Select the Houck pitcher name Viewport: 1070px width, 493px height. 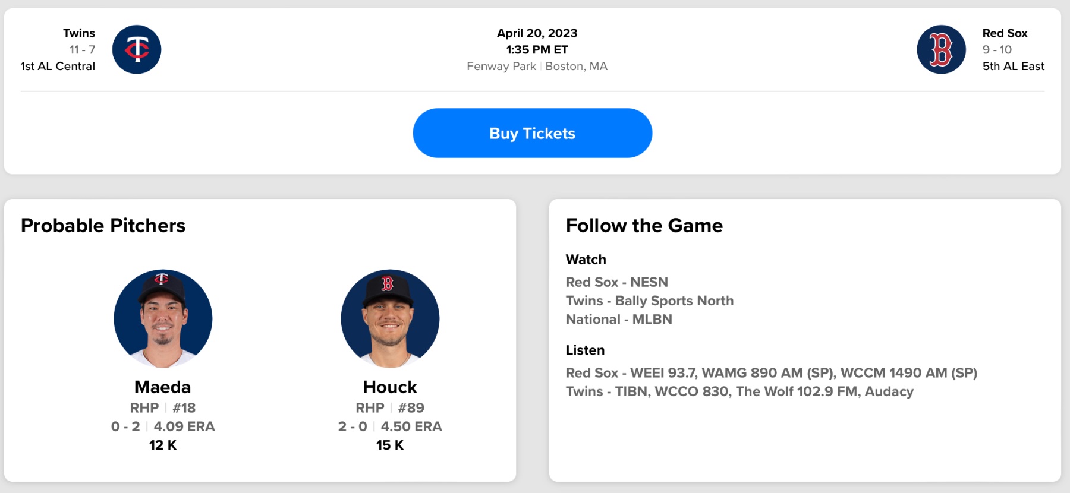click(390, 387)
